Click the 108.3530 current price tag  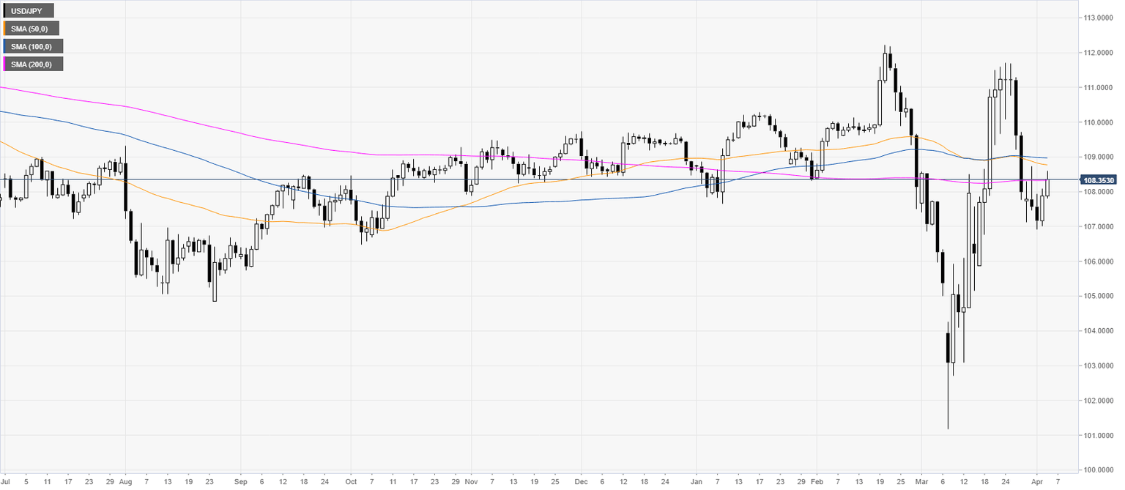coord(1098,179)
